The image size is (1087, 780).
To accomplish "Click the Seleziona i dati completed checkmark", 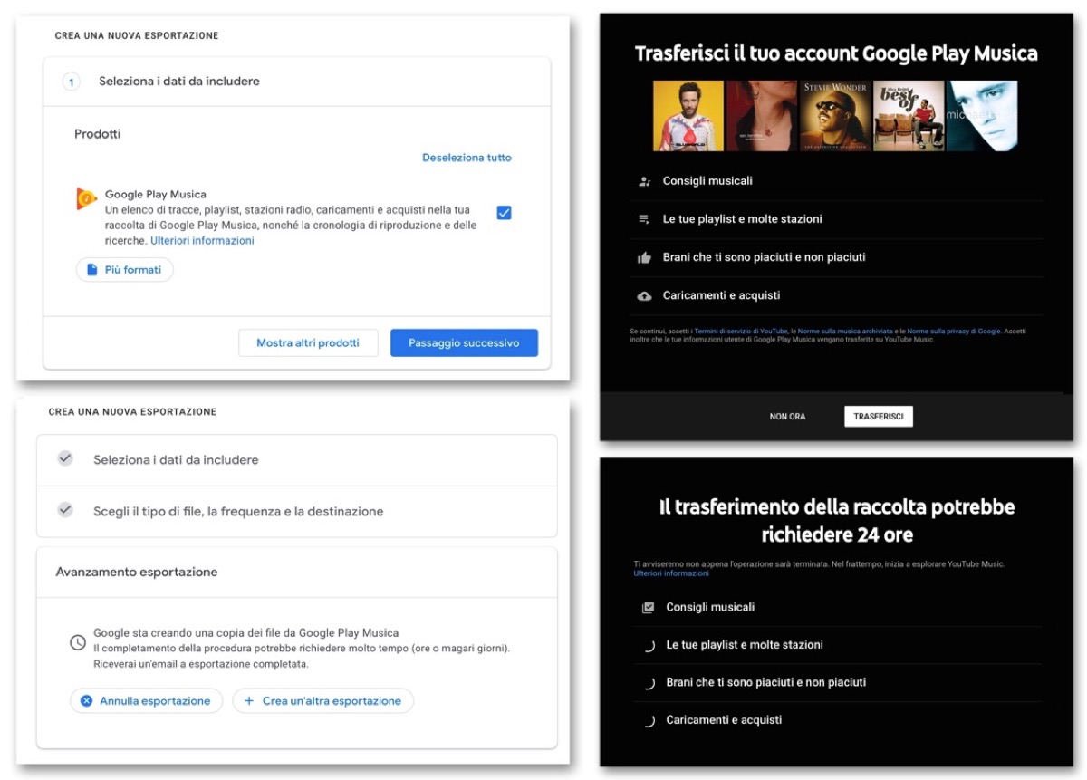I will pyautogui.click(x=64, y=459).
